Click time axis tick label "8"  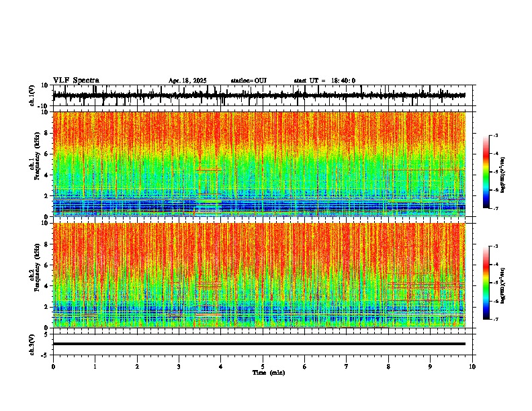pos(388,367)
